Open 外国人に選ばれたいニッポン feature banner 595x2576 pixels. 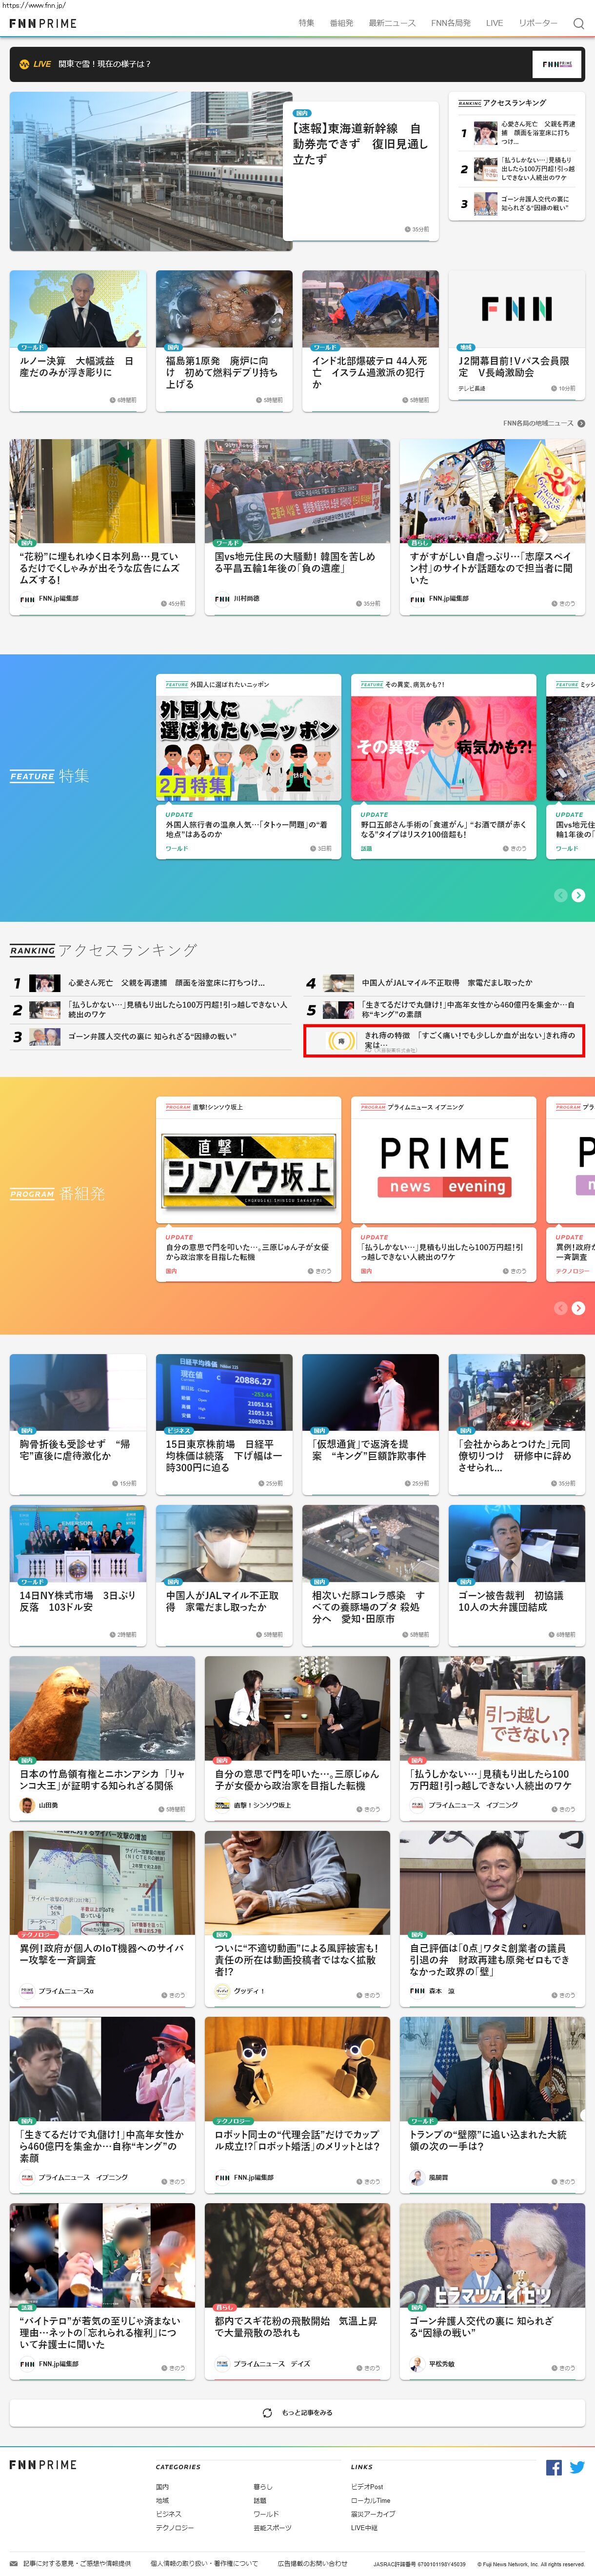[248, 749]
